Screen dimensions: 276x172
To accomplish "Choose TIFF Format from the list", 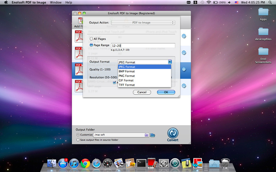I will pyautogui.click(x=145, y=85).
